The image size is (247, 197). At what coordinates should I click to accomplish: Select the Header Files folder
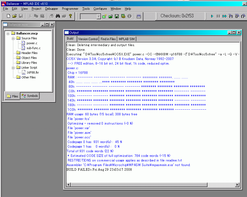pyautogui.click(x=29, y=53)
